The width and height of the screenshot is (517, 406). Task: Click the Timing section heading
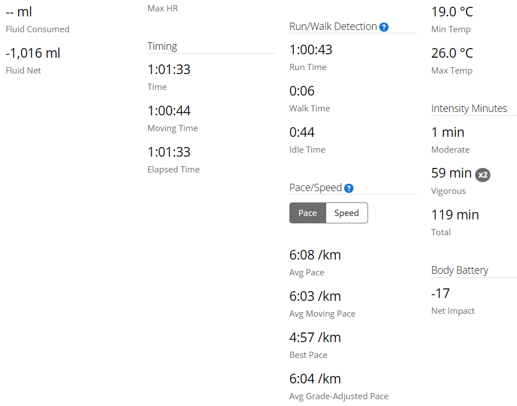point(163,46)
